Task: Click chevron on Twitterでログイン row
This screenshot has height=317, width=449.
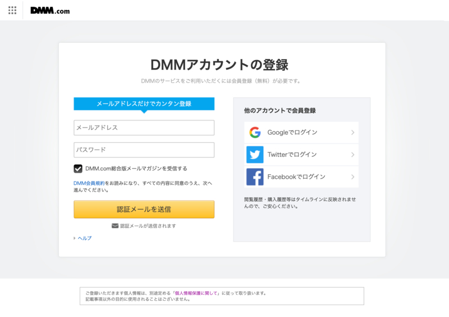Action: tap(352, 155)
